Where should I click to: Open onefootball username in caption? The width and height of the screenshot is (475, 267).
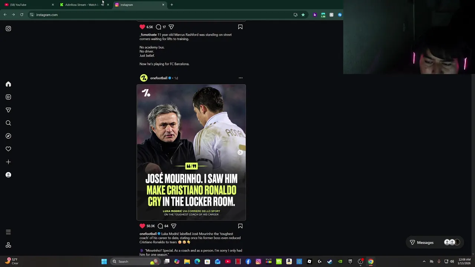pos(148,234)
